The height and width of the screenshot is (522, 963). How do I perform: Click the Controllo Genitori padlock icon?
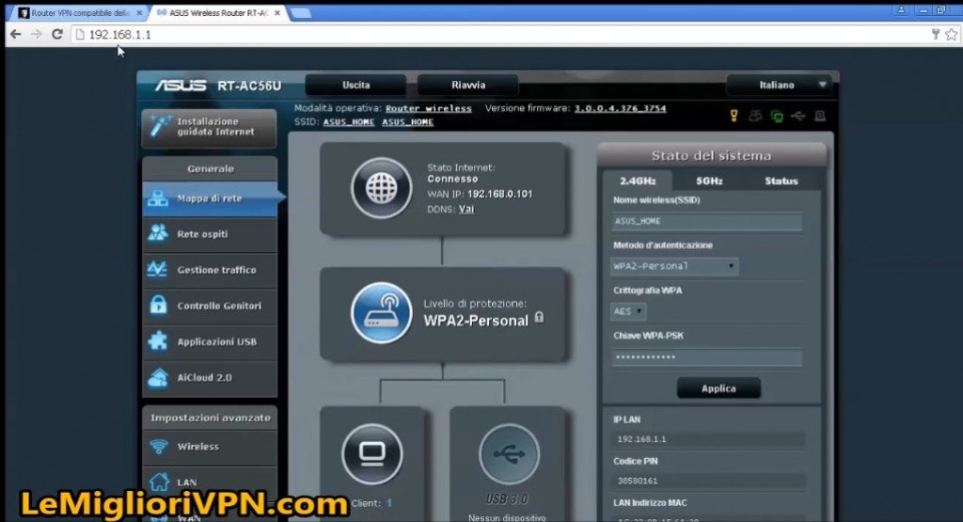click(158, 305)
